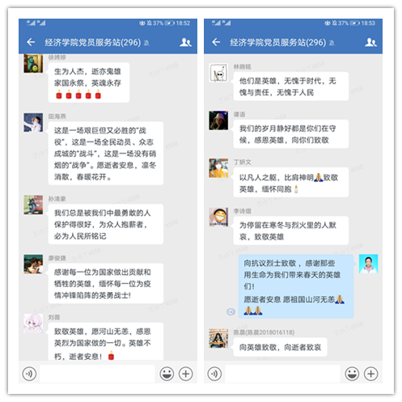Open 田海燕's profile avatar

[33, 122]
